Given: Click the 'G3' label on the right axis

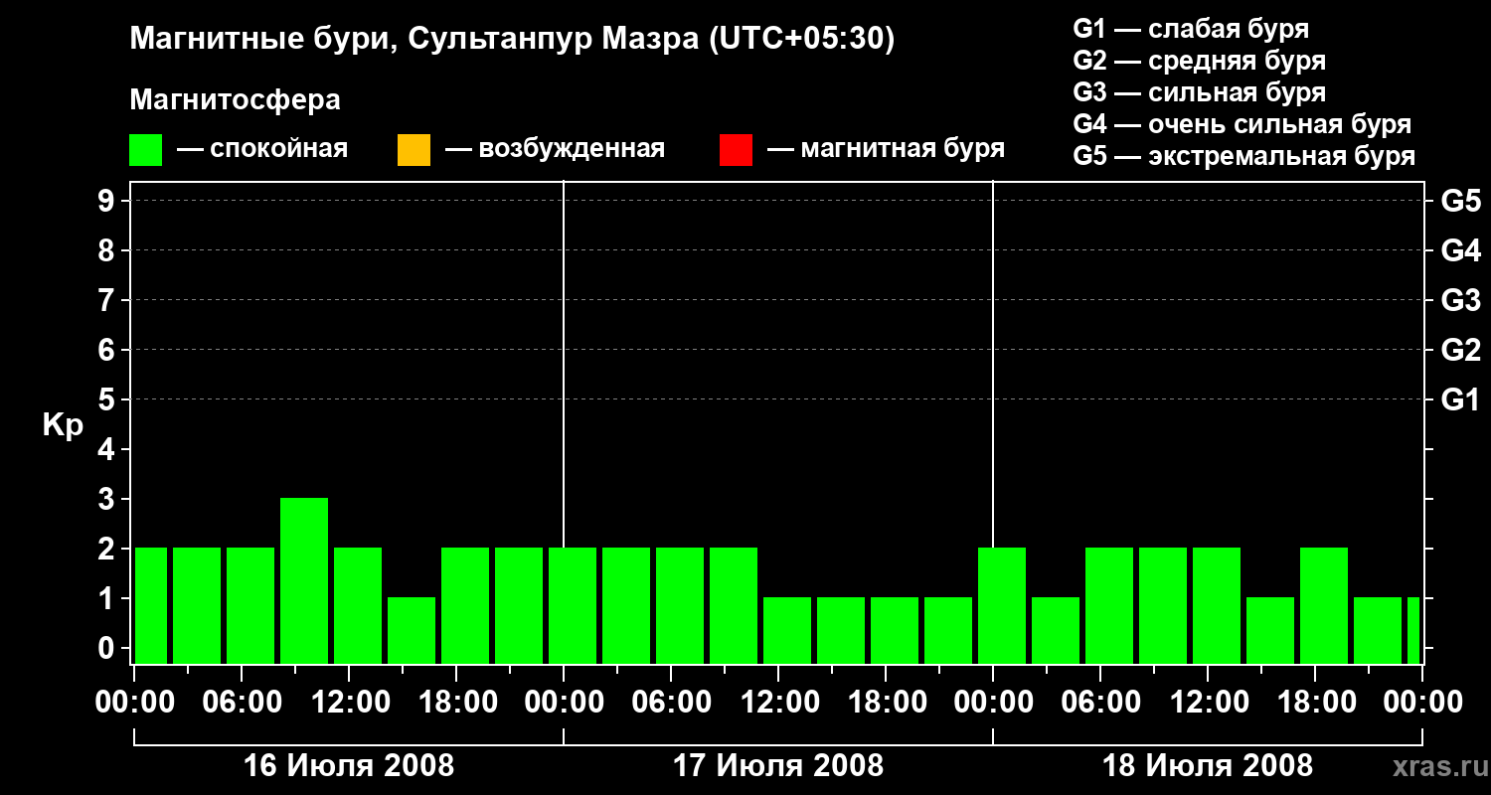Looking at the screenshot, I should pyautogui.click(x=1461, y=300).
